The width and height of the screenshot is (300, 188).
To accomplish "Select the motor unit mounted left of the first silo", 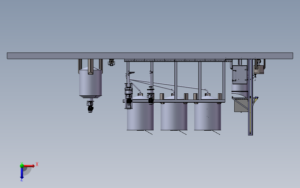I will click(129, 96).
